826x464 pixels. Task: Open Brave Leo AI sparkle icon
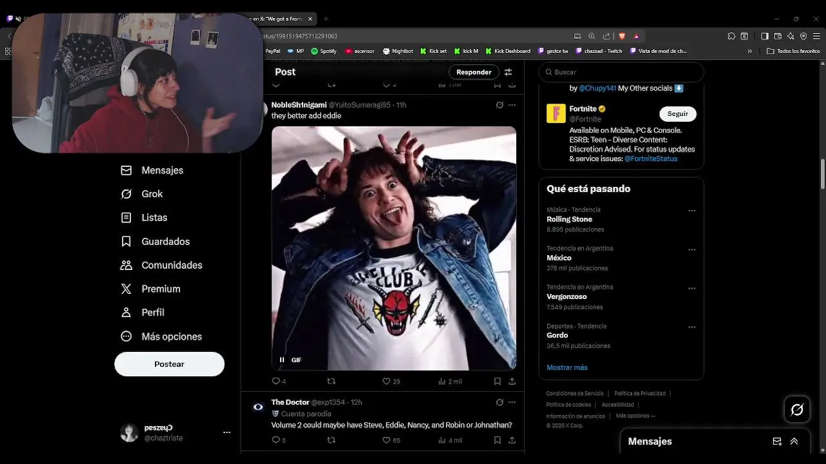click(791, 36)
